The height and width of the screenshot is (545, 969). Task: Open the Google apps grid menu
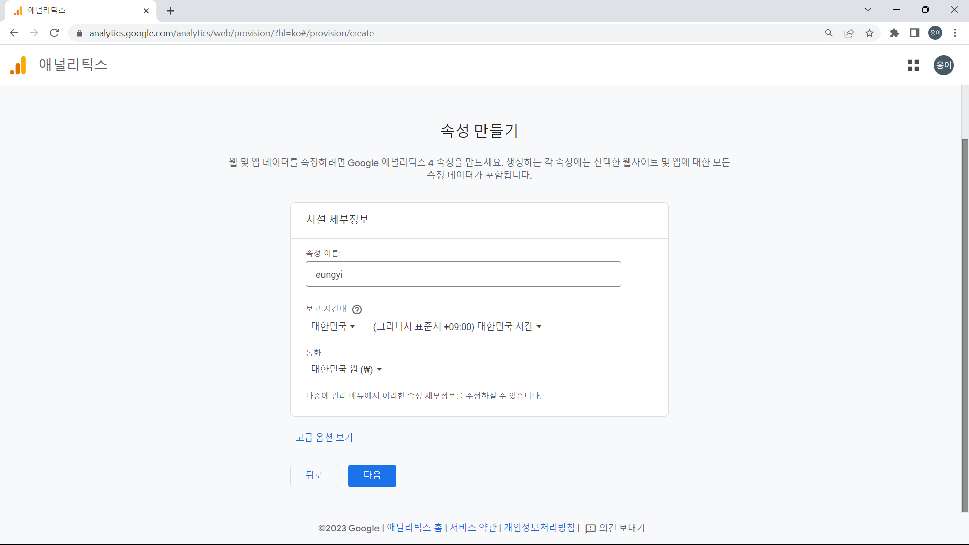coord(913,65)
